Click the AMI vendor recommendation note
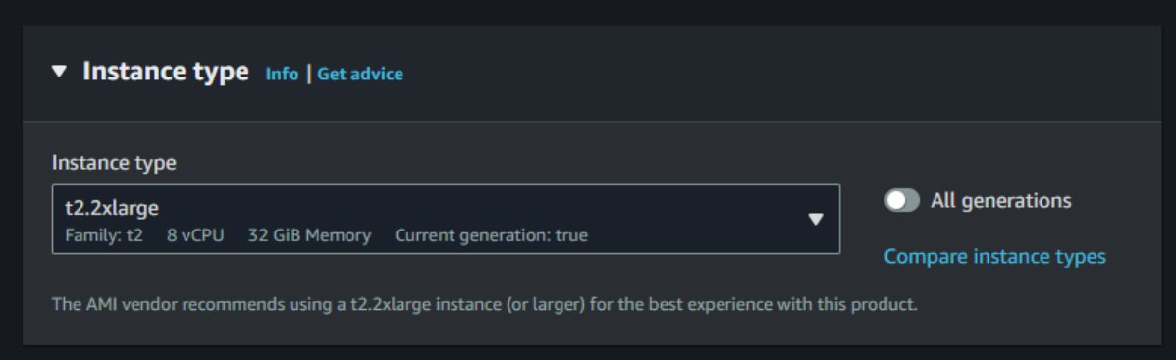Screen dimensions: 1176x360 [485, 305]
